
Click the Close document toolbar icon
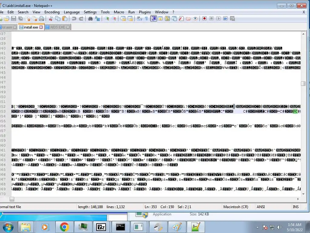tap(28, 19)
